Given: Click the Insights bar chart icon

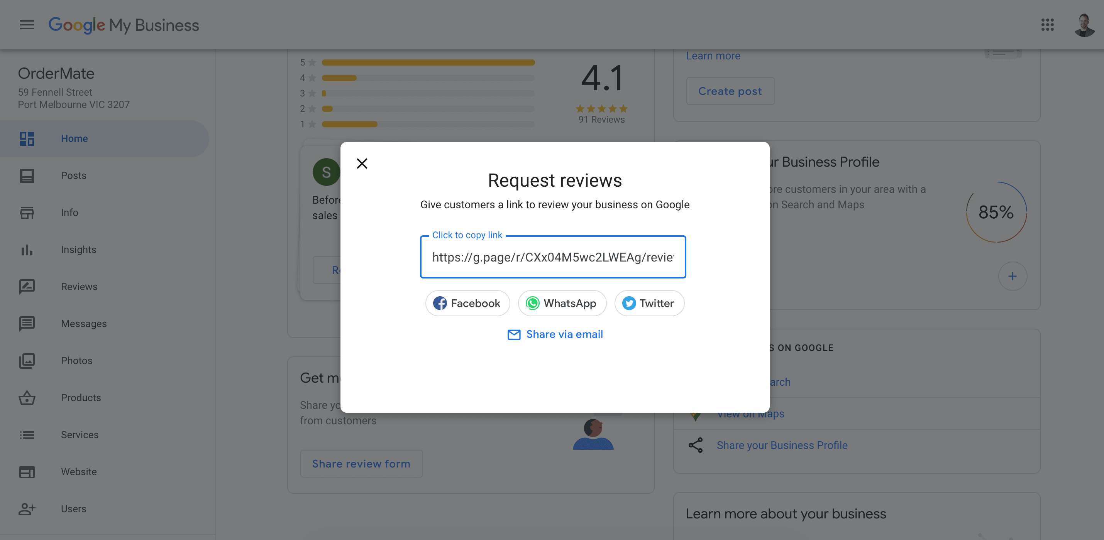Looking at the screenshot, I should coord(27,250).
